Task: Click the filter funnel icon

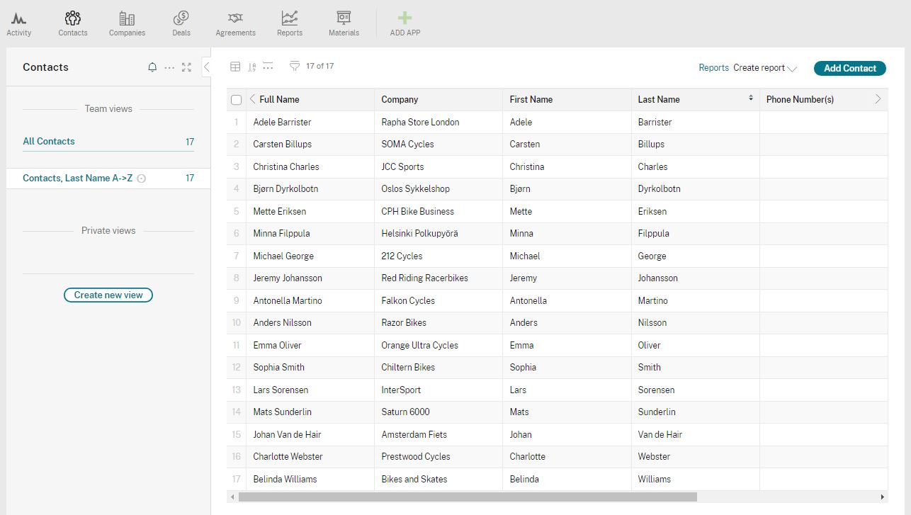Action: click(x=295, y=67)
